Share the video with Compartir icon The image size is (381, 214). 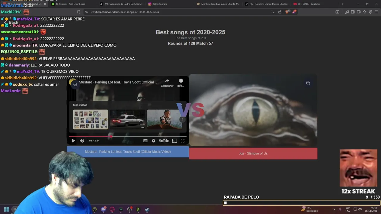point(167,83)
